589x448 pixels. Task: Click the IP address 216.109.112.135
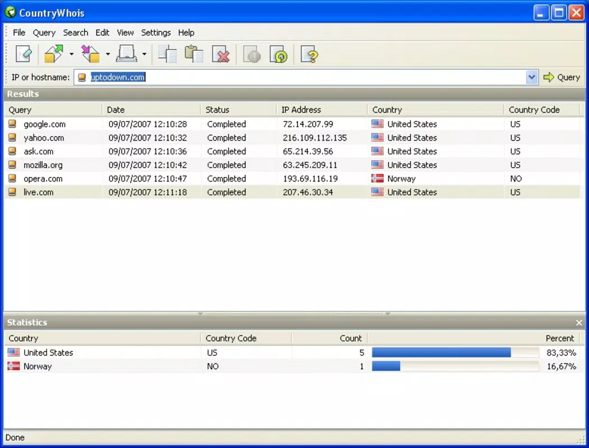pyautogui.click(x=314, y=138)
